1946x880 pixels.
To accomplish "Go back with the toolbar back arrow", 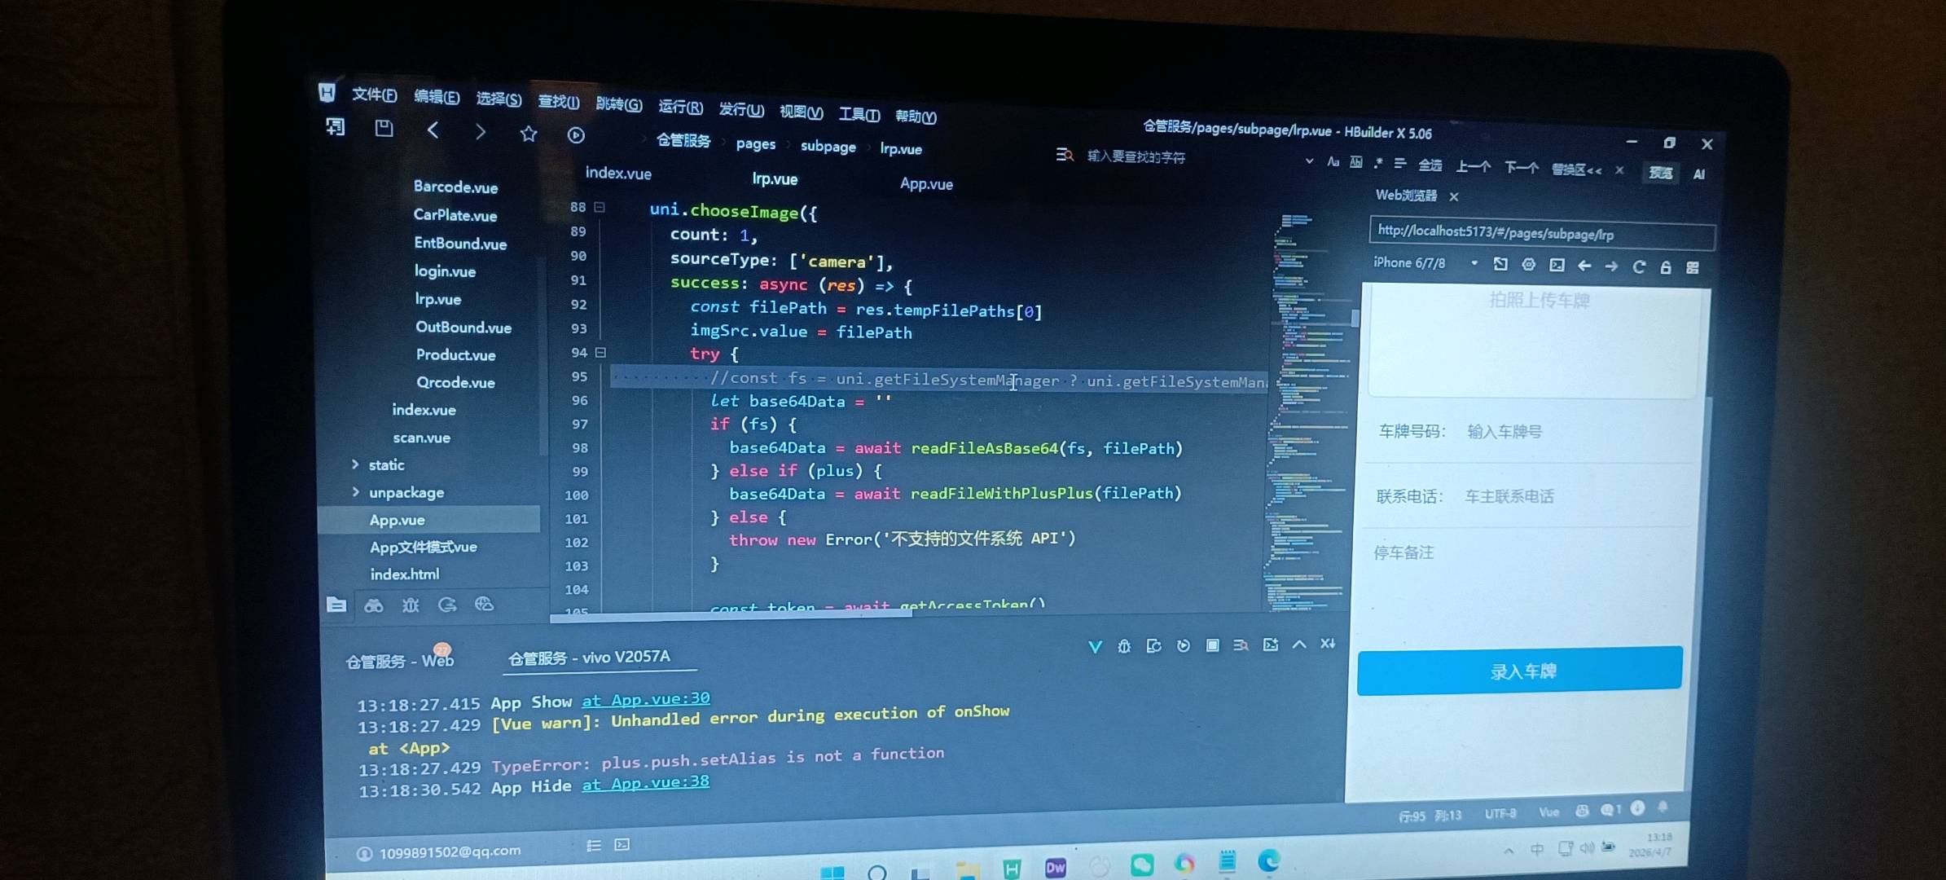I will click(x=433, y=130).
